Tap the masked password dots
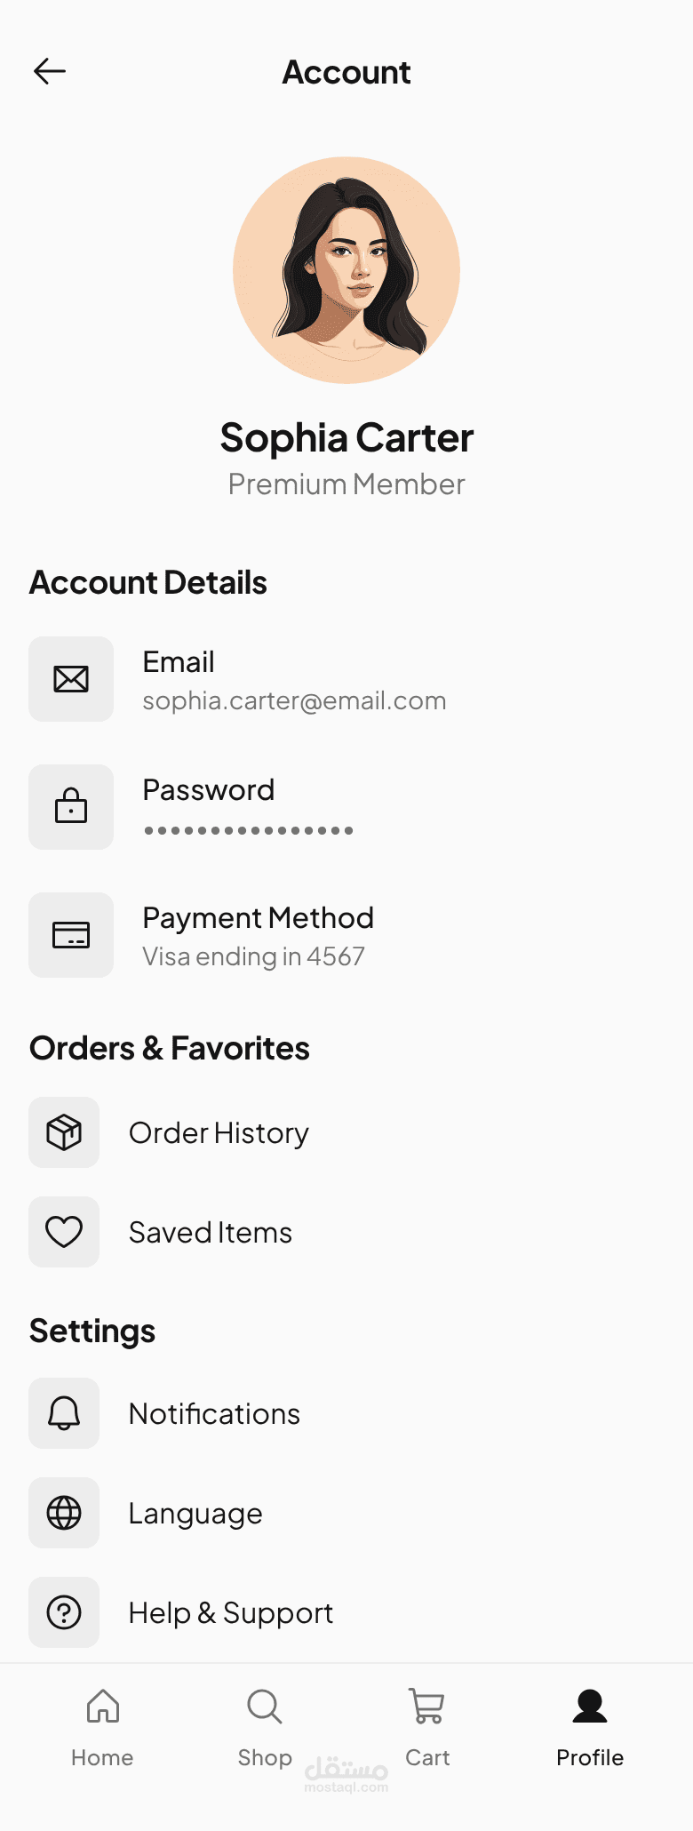Screen dimensions: 693x1831 [x=249, y=830]
